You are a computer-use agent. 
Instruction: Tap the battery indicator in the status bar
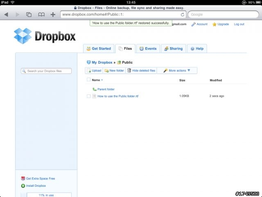tap(258, 2)
